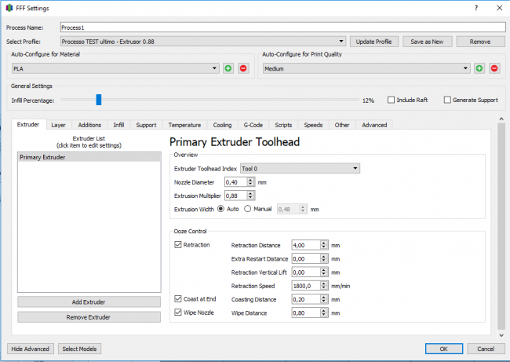Click the Infill Percentage slider handle
The width and height of the screenshot is (510, 362).
tap(98, 100)
